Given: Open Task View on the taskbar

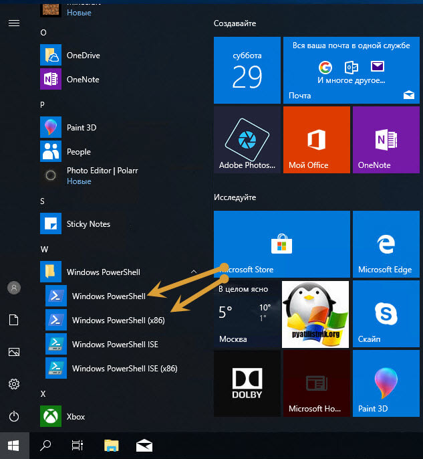Looking at the screenshot, I should click(x=78, y=444).
